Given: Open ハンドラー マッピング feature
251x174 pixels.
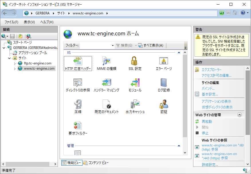Looking at the screenshot, I should pyautogui.click(x=107, y=85).
